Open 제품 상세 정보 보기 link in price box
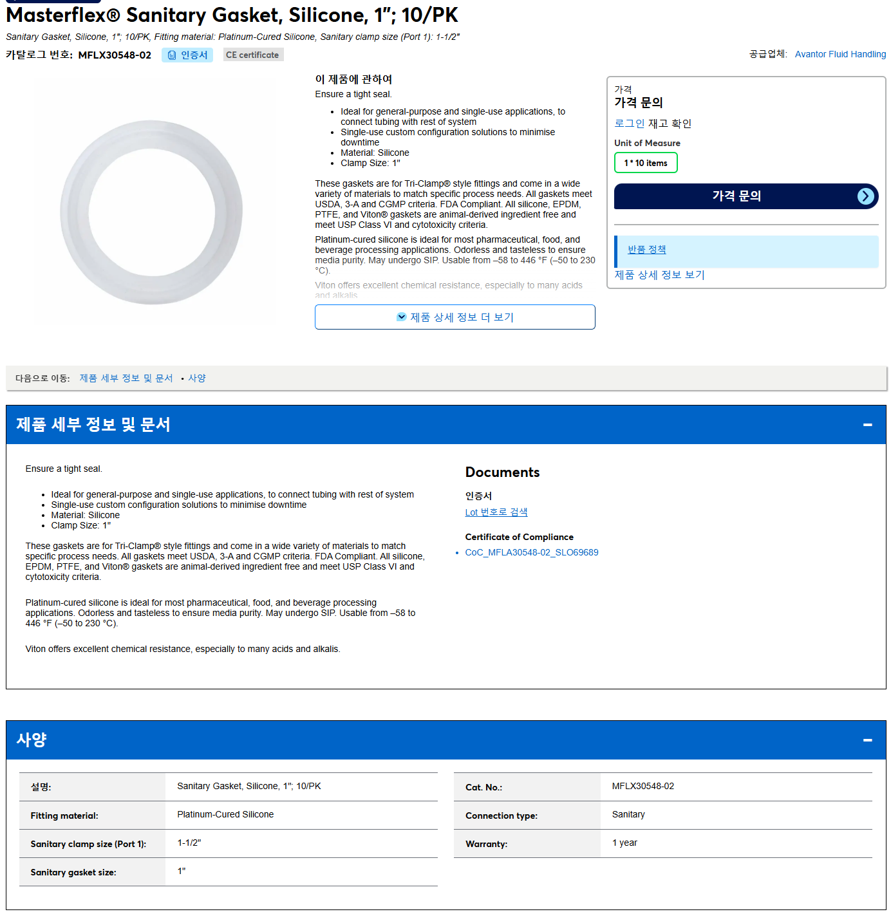 coord(659,275)
